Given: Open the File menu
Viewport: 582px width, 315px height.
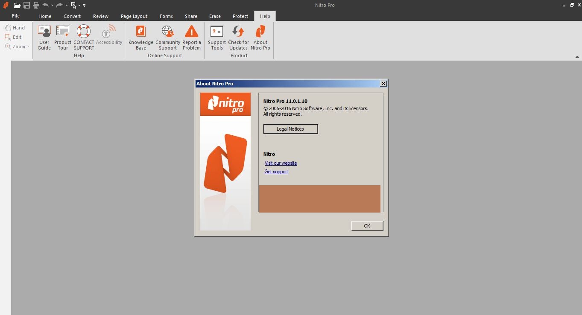Looking at the screenshot, I should (16, 16).
